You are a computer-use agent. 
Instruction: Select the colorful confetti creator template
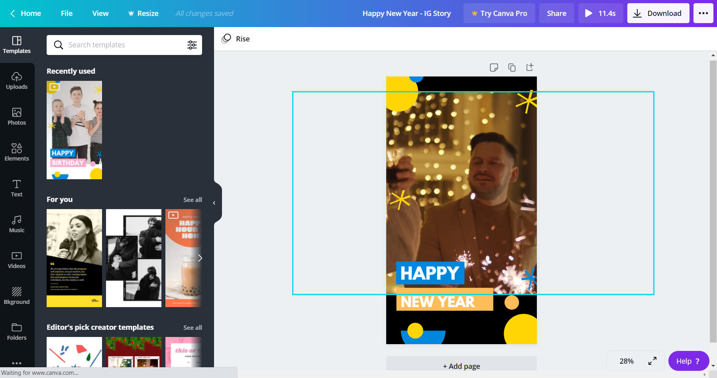[74, 352]
